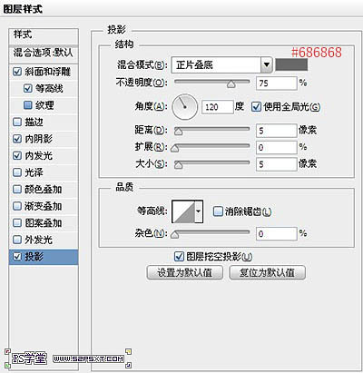Enable 渐变叠加 checkbox
The height and width of the screenshot is (373, 363).
point(17,206)
